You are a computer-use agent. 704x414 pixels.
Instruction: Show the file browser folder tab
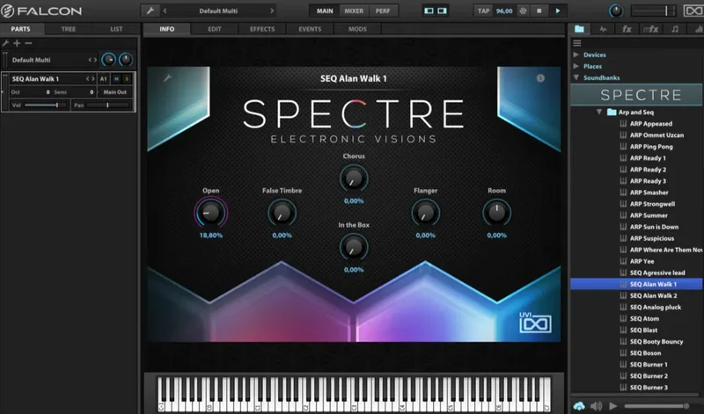579,29
